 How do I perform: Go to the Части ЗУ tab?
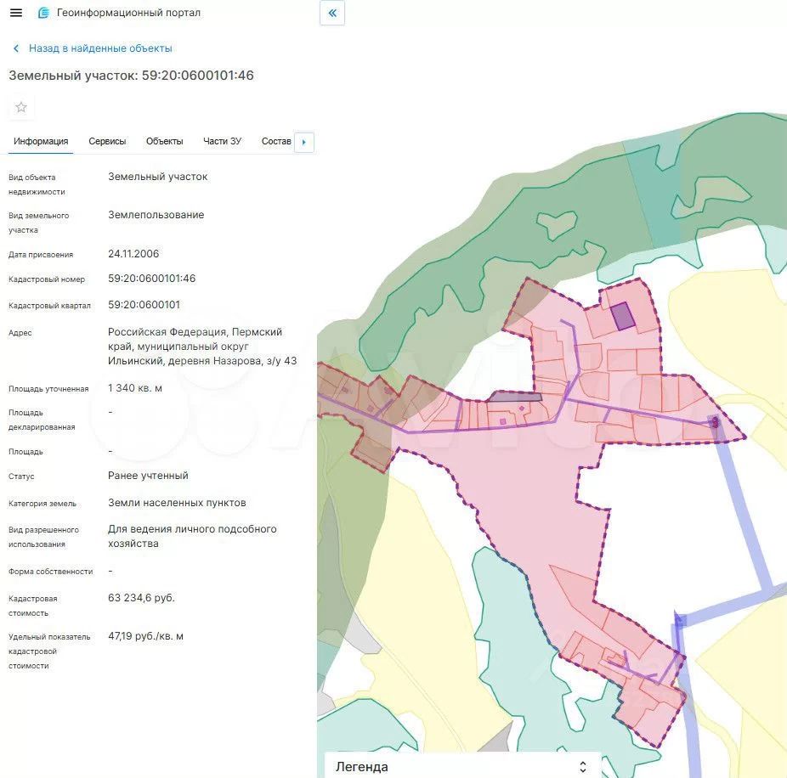[x=222, y=141]
